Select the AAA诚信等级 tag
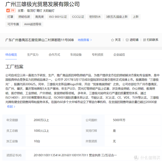Screen dimensions: 162x162 (x=33, y=24)
